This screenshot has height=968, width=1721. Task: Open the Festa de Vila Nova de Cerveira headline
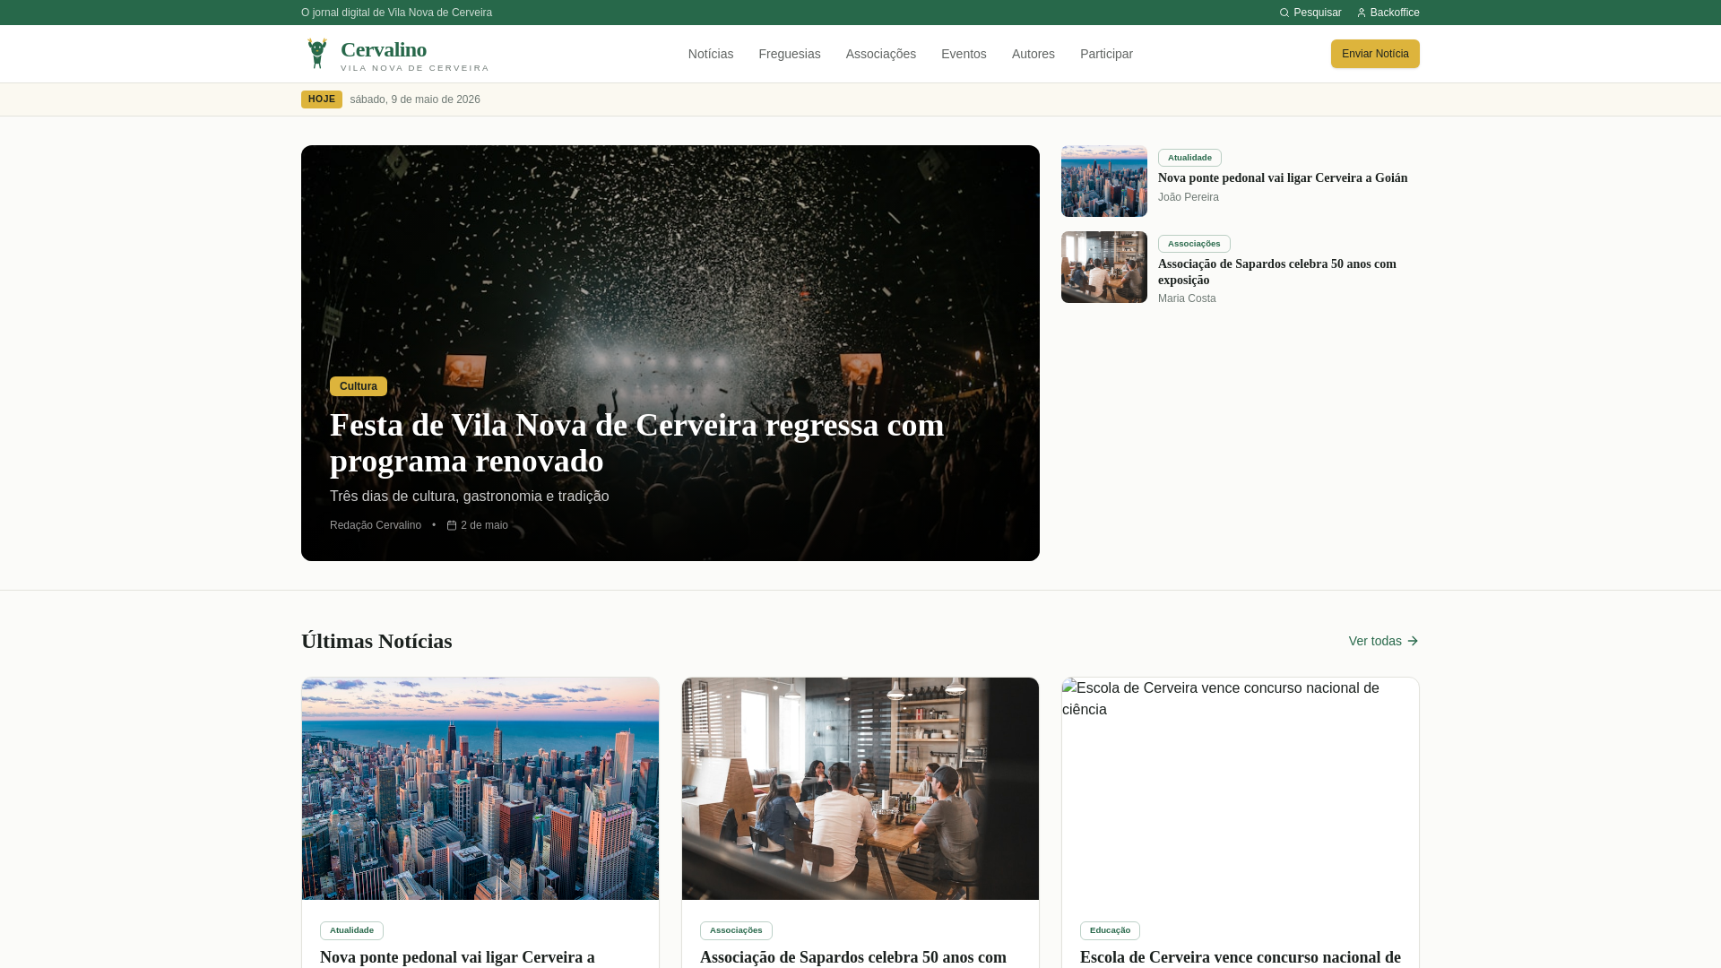click(636, 443)
